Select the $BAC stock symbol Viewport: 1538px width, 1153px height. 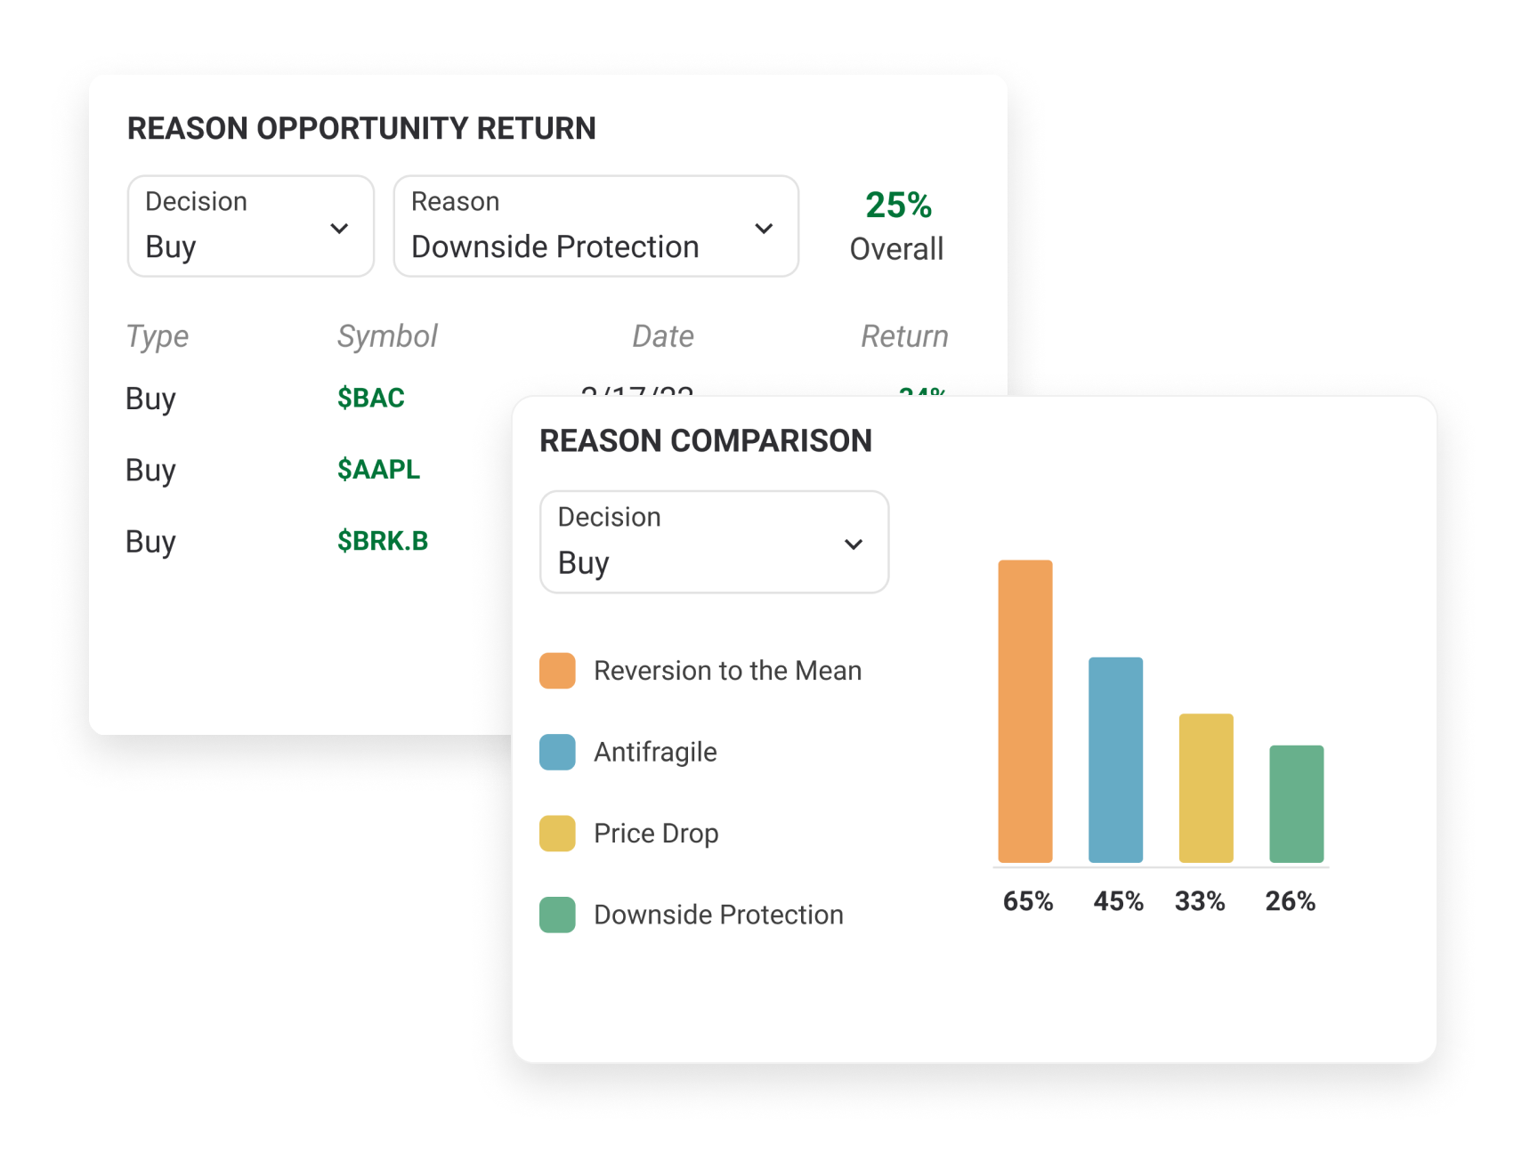tap(371, 398)
